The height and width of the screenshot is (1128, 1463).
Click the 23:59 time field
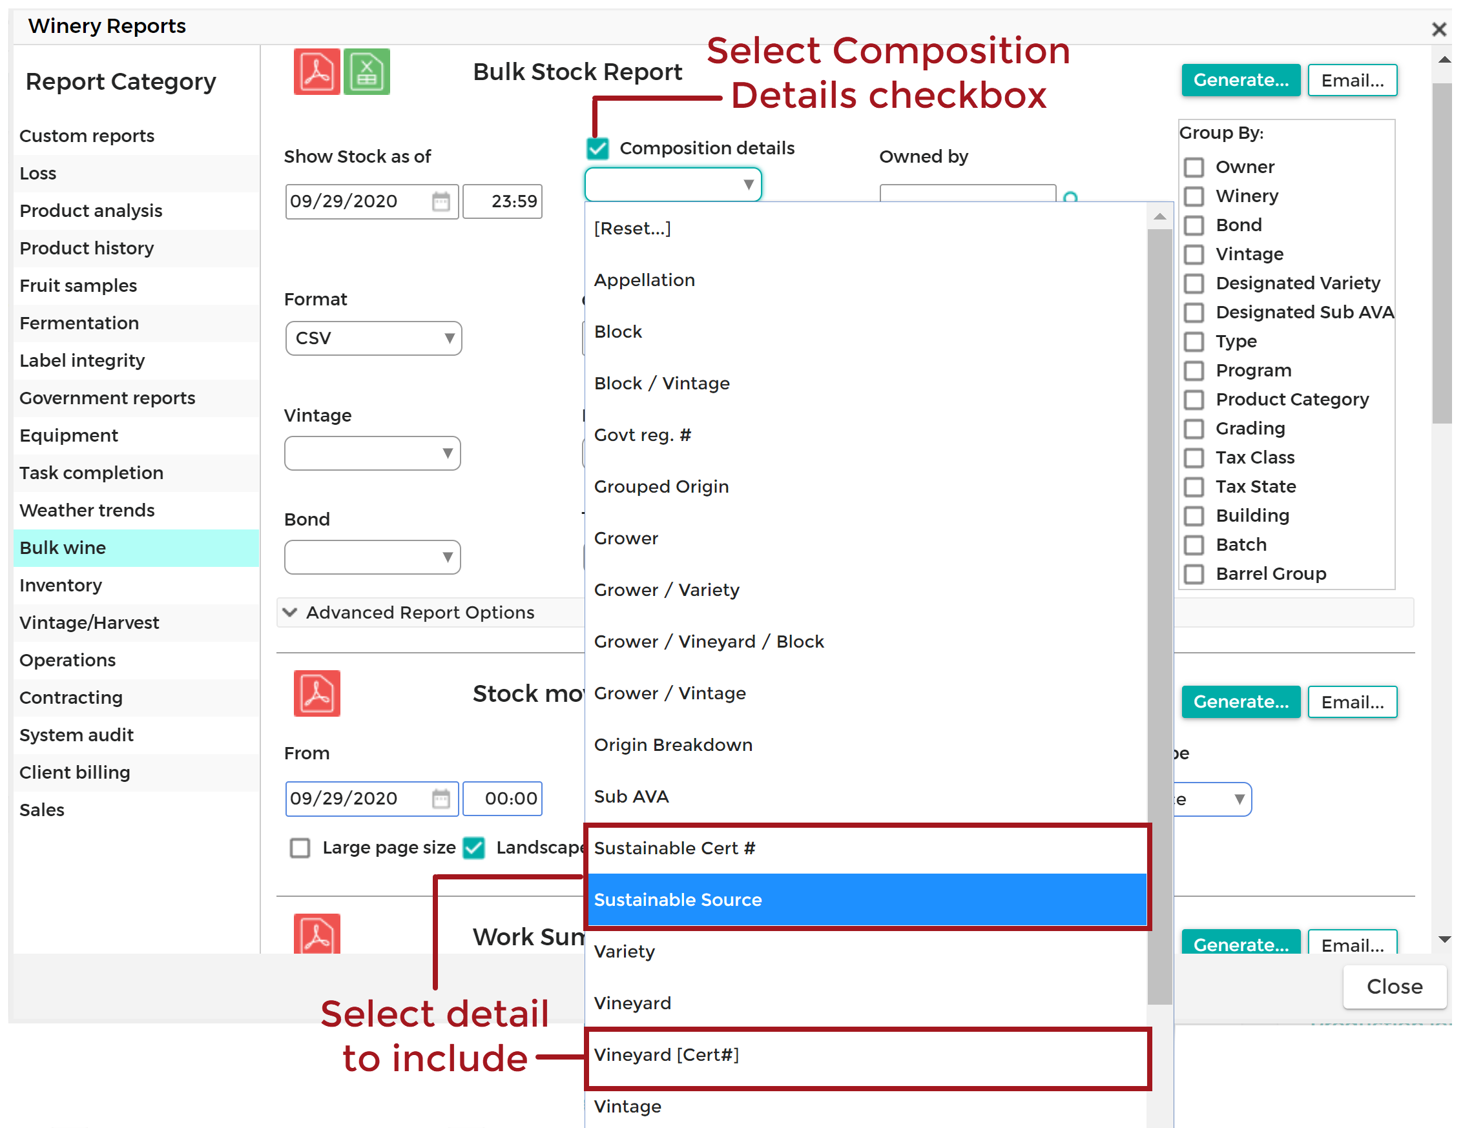(x=502, y=201)
